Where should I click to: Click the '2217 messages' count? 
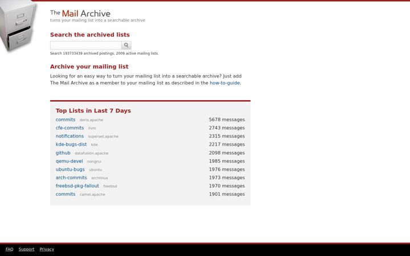click(227, 144)
